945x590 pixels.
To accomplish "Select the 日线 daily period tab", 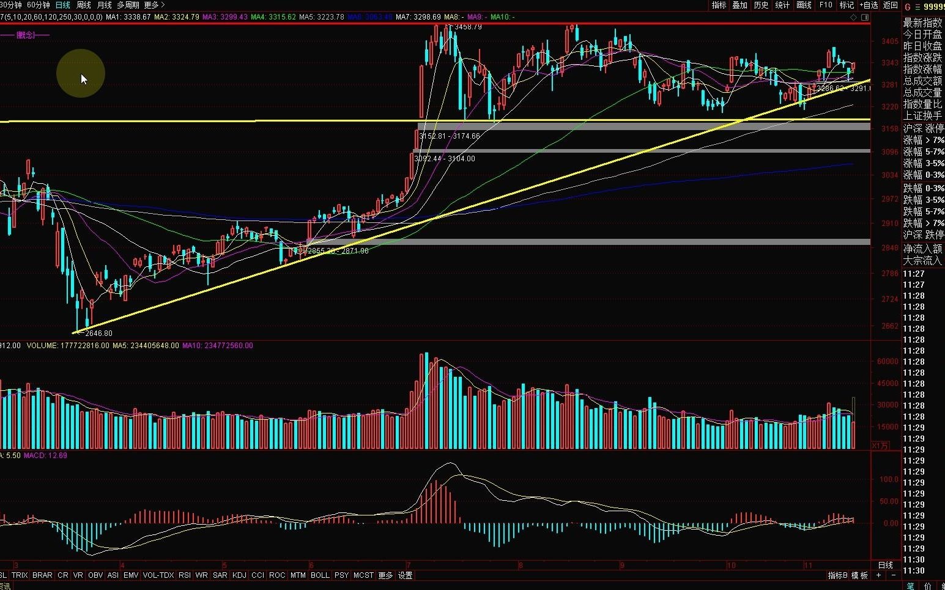I will (62, 5).
